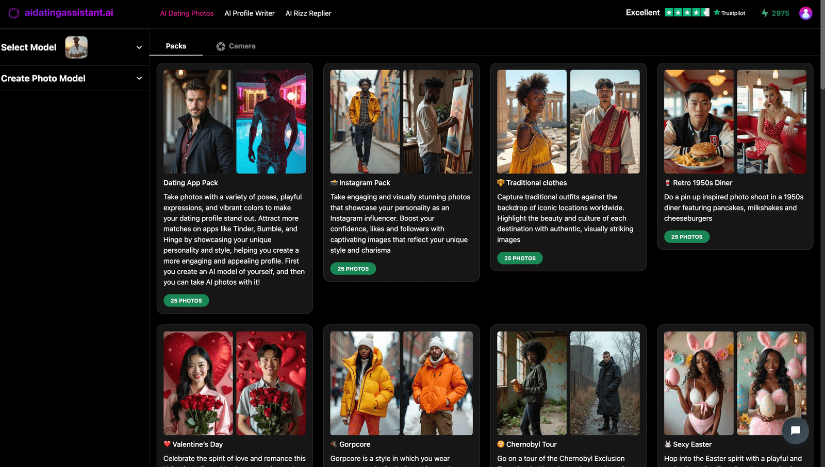Switch to the Packs tab
Screen dimensions: 825x467
pos(176,46)
